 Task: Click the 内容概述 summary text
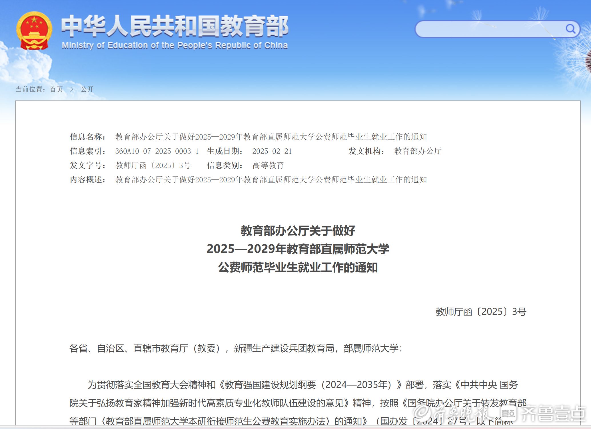click(271, 180)
